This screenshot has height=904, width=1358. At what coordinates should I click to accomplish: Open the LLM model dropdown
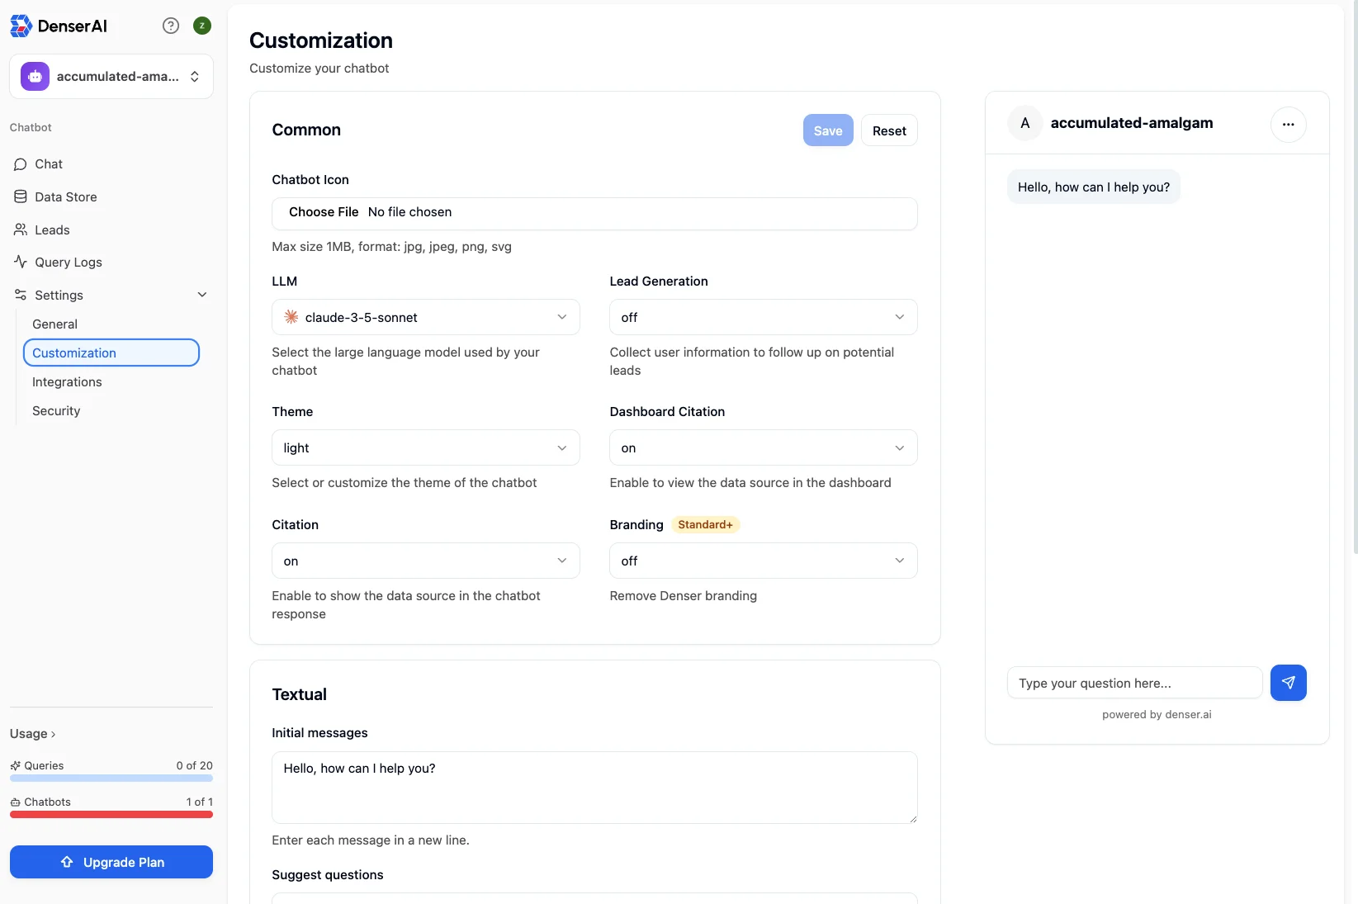pos(425,316)
